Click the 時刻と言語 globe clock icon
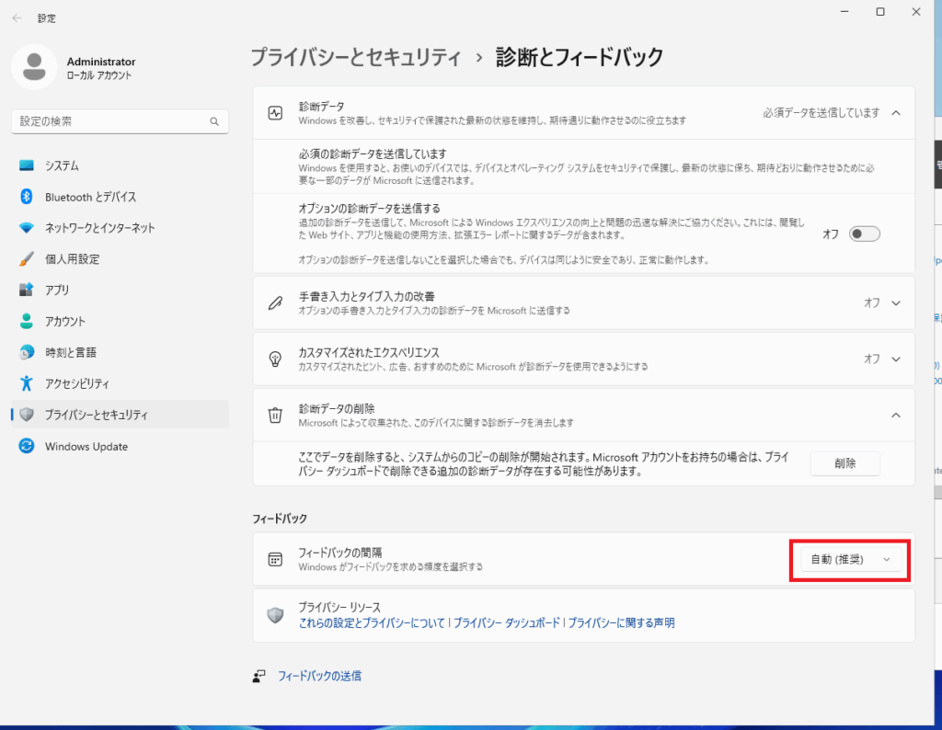Screen dimensions: 942x730 tap(27, 352)
